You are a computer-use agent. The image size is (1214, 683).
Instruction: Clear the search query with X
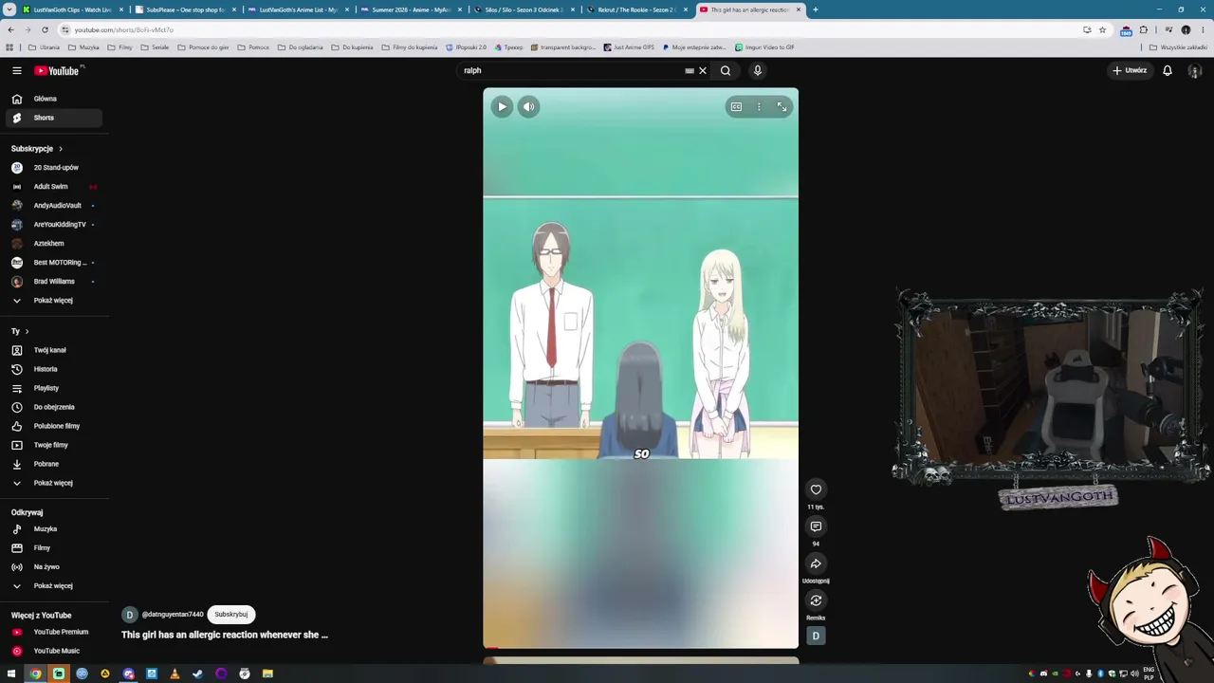pos(703,70)
